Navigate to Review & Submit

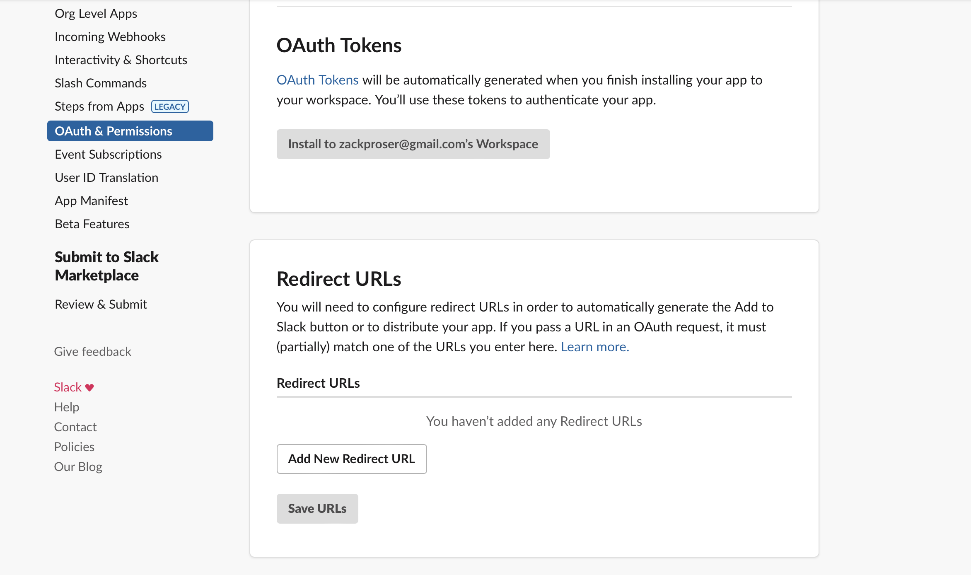click(101, 304)
